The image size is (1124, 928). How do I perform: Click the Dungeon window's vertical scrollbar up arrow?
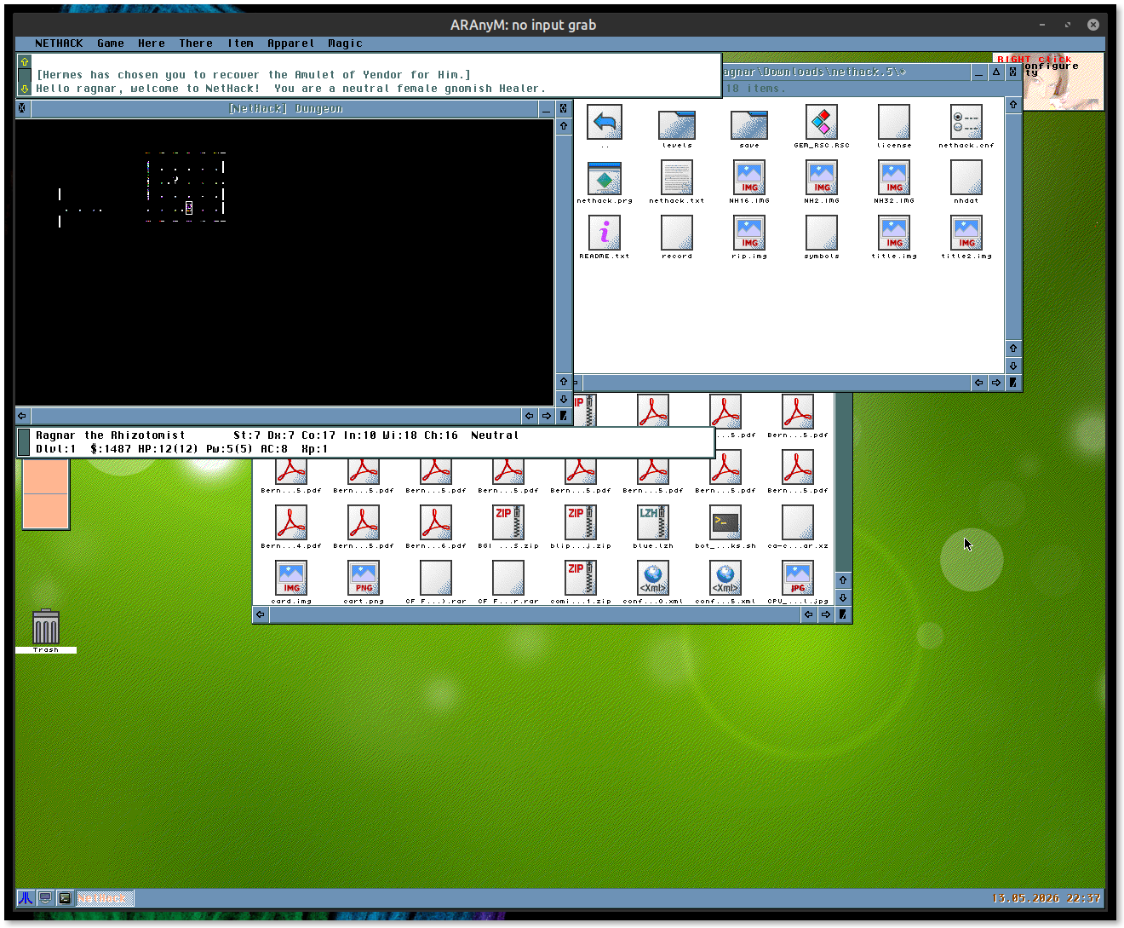pos(564,126)
